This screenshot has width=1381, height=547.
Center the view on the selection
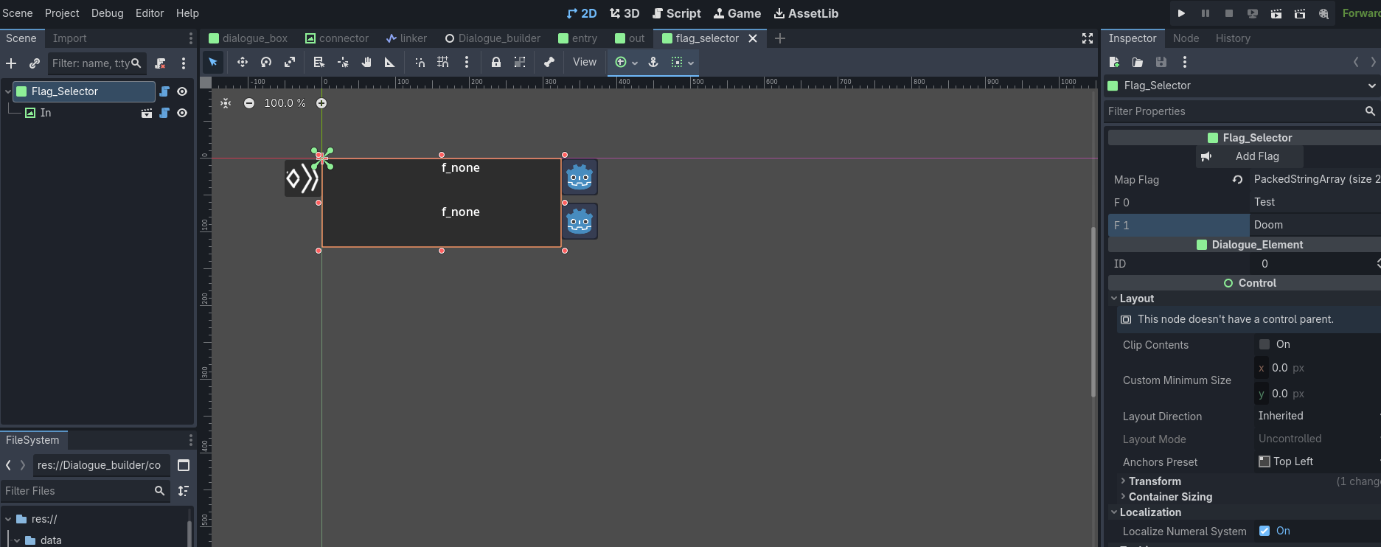pyautogui.click(x=226, y=103)
